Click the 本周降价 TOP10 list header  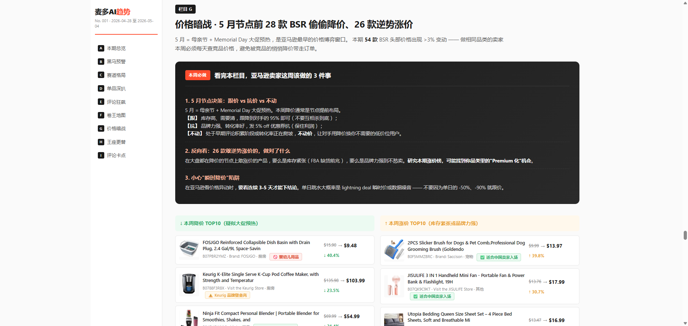275,223
